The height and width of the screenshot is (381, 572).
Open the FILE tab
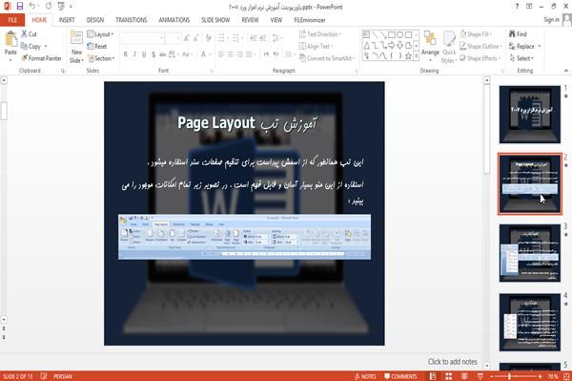click(12, 20)
